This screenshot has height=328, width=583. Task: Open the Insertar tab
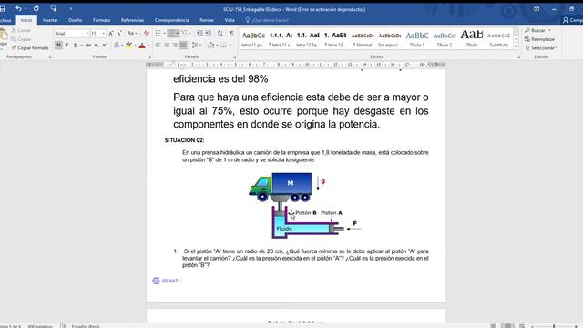pos(50,20)
